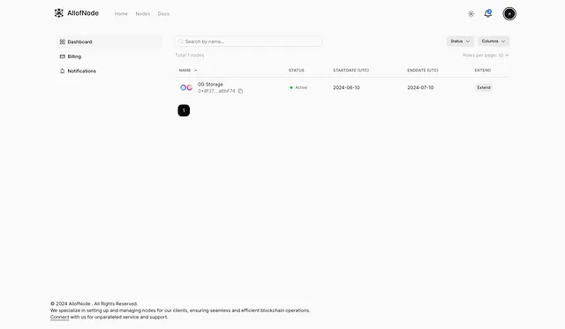
Task: Open Notifications in the sidebar
Action: point(109,71)
